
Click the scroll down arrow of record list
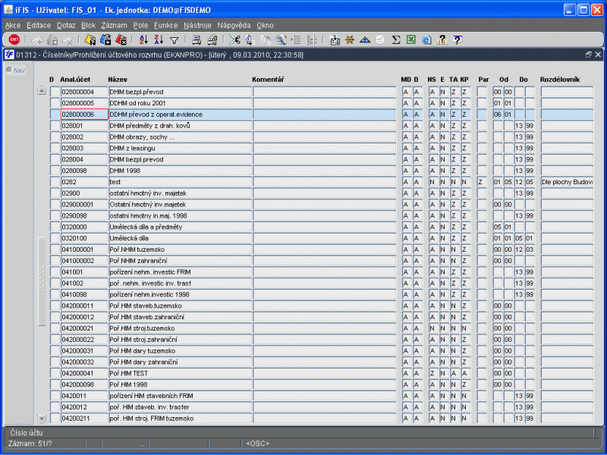[x=42, y=419]
